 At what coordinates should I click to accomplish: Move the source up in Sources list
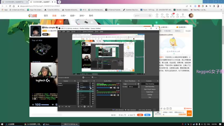(x=88, y=107)
